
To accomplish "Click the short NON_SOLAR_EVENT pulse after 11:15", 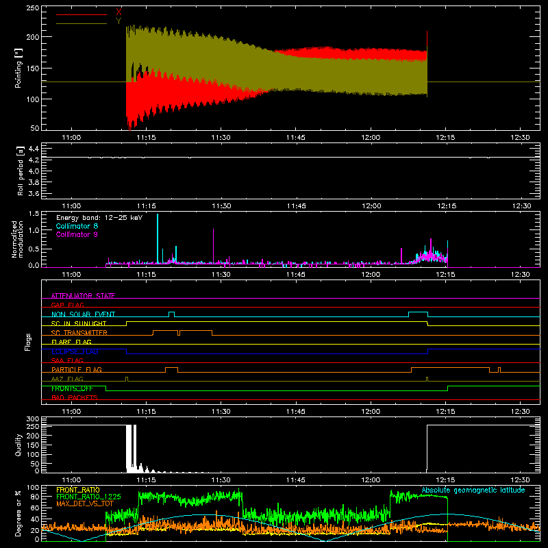I will [172, 314].
